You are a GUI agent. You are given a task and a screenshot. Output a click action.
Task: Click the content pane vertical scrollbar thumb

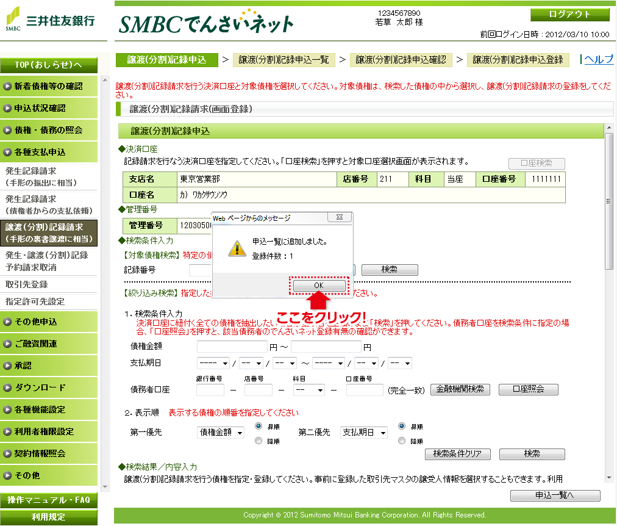pyautogui.click(x=608, y=201)
